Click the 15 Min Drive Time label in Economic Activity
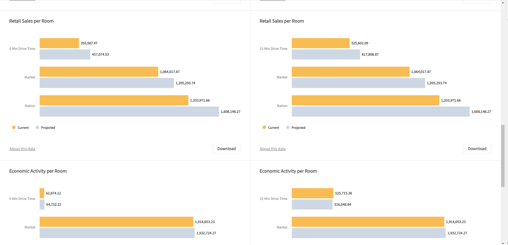The width and height of the screenshot is (508, 245). tap(273, 199)
